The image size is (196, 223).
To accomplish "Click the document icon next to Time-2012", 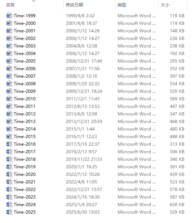I will tap(9, 114).
